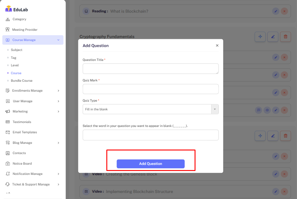Edit the Cryptography Fundamentals section

coord(273,37)
